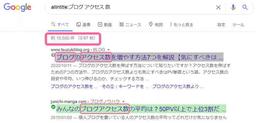Open 設定 search settings
This screenshot has height=123, width=257.
point(221,25)
